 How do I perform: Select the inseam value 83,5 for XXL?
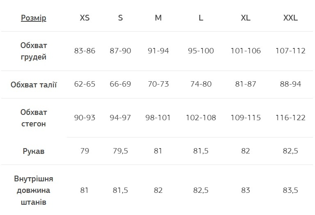(x=290, y=191)
